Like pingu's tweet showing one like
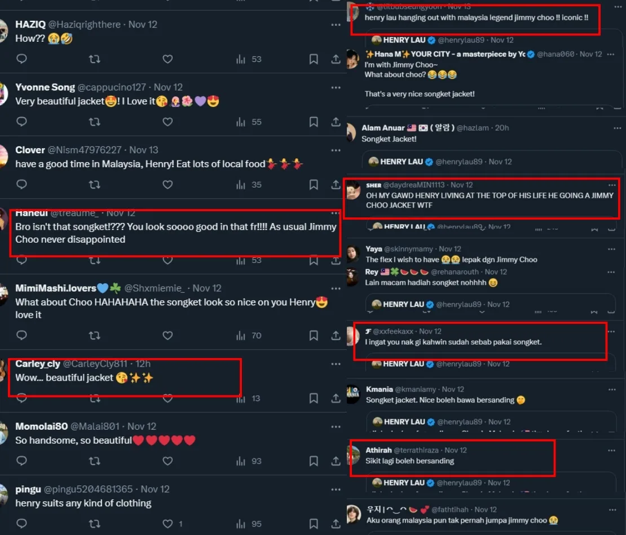Screen dimensions: 626x535 point(172,523)
